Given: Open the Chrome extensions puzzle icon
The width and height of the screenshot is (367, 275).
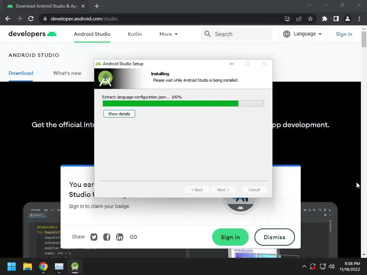Looking at the screenshot, I should (x=324, y=19).
